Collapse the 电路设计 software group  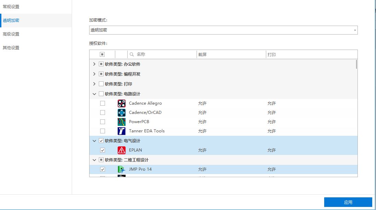94,94
